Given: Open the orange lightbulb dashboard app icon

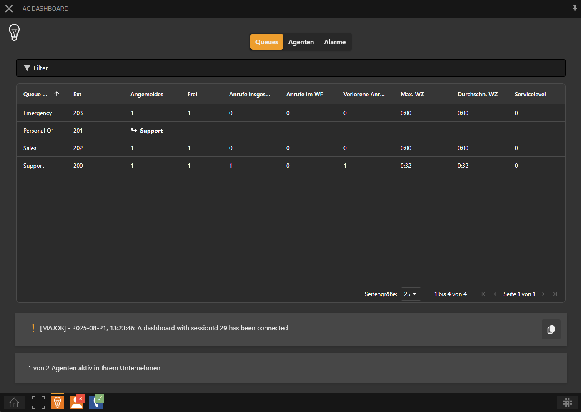Looking at the screenshot, I should pos(58,402).
